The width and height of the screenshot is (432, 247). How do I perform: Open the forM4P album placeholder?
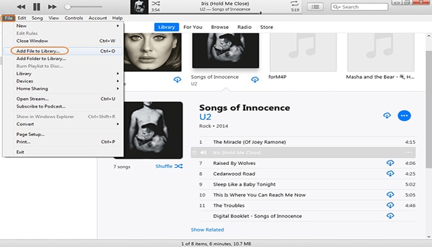[x=303, y=52]
